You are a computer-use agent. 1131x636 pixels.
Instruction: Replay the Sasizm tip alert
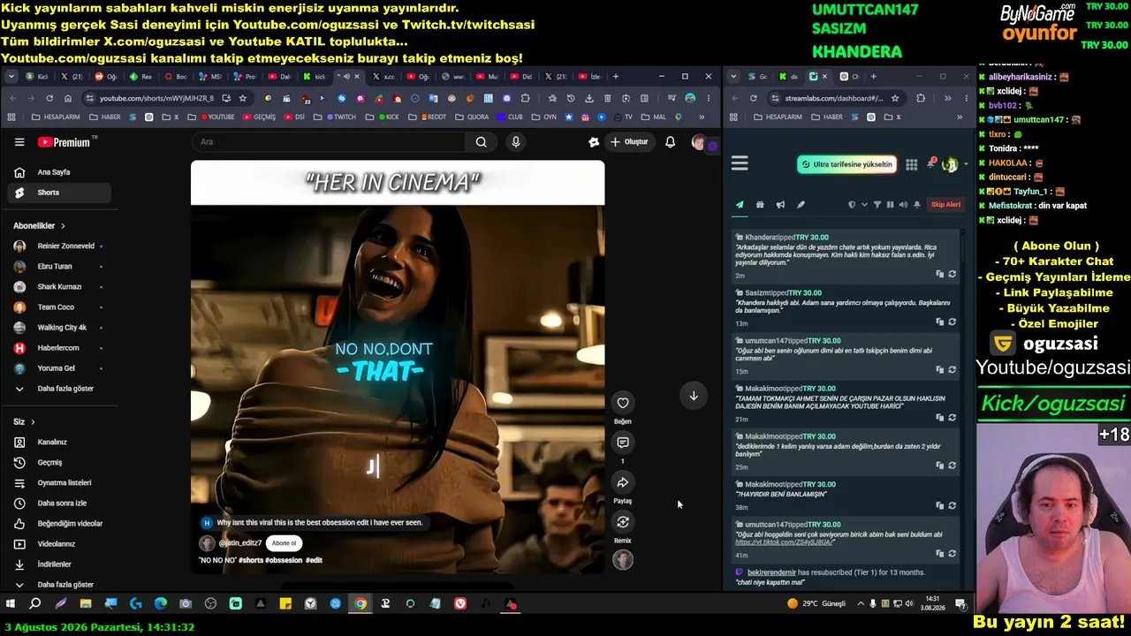(x=952, y=322)
